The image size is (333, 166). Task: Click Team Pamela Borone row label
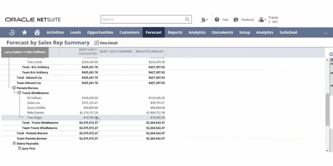(32, 138)
